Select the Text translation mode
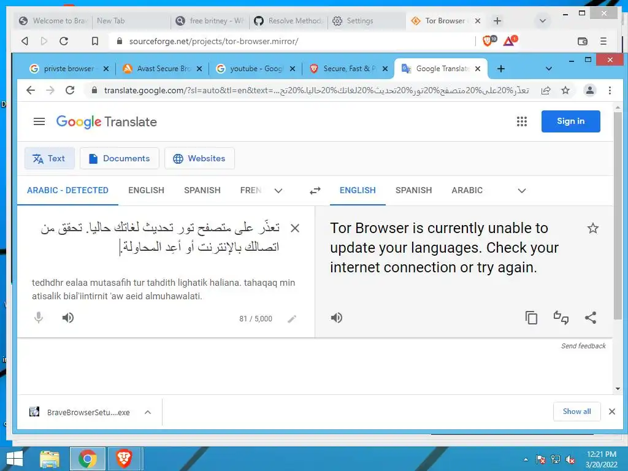 coord(49,158)
